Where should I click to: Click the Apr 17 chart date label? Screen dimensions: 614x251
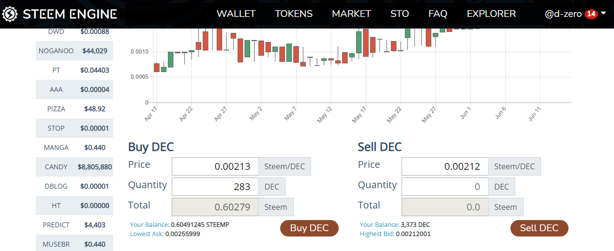151,113
